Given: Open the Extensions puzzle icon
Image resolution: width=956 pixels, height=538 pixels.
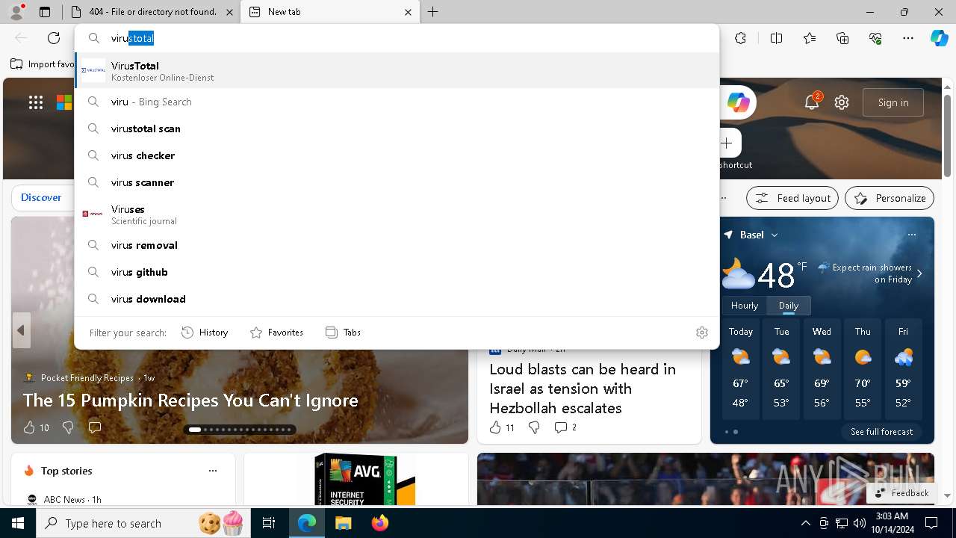Looking at the screenshot, I should (740, 38).
